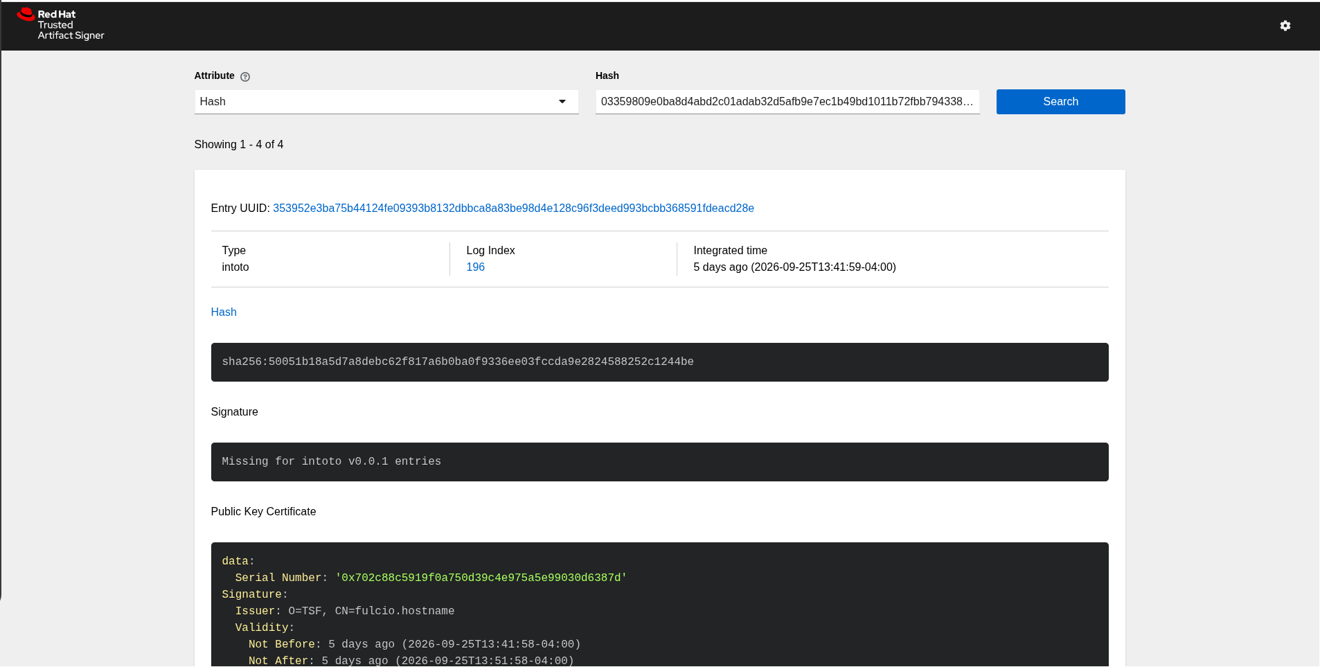Screen dimensions: 1320x667
Task: Select the sha256 hash value text
Action: (458, 362)
